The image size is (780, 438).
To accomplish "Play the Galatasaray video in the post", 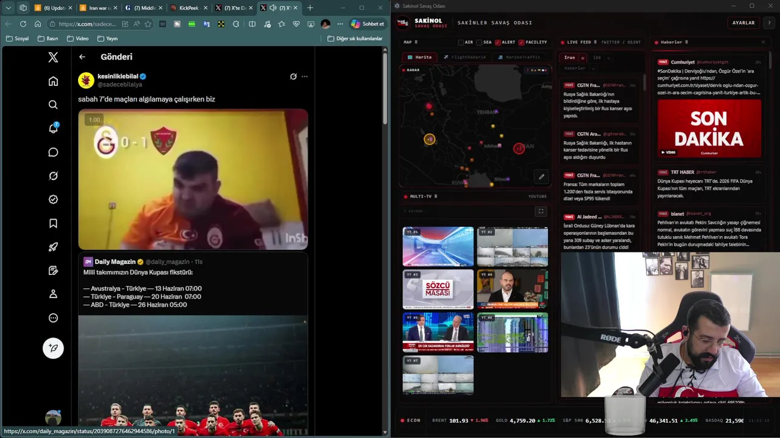I will click(x=193, y=179).
